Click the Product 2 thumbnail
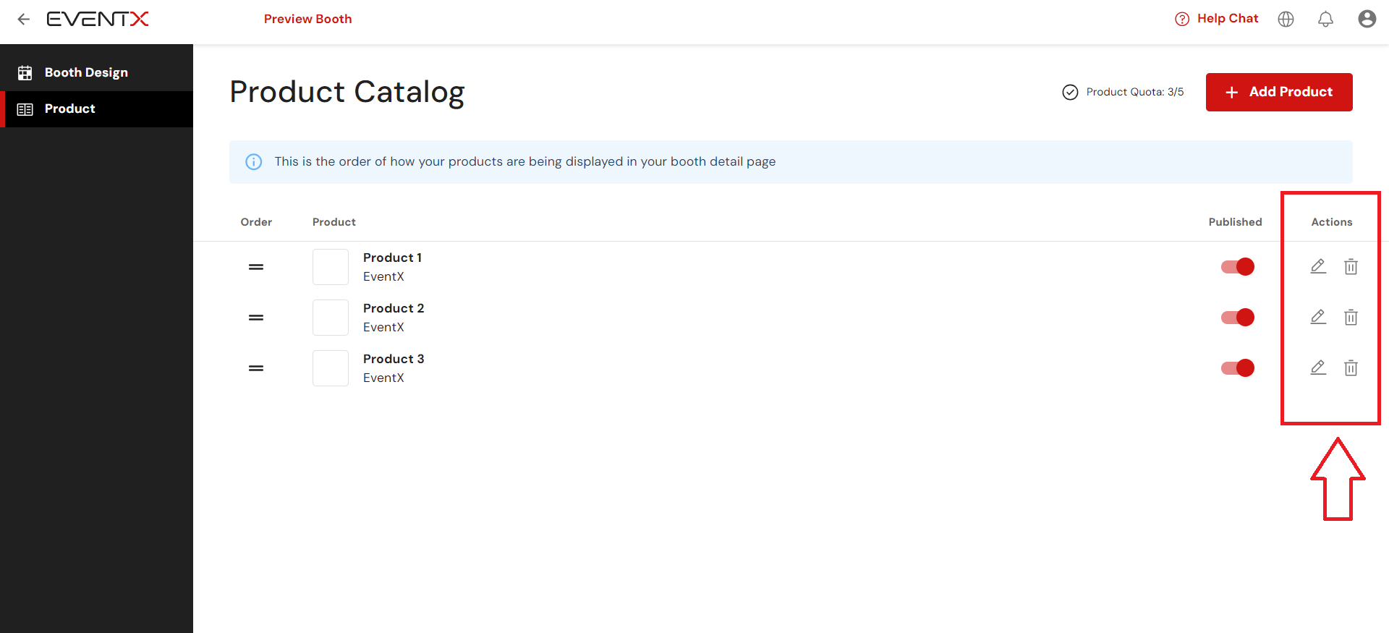1389x633 pixels. [331, 318]
